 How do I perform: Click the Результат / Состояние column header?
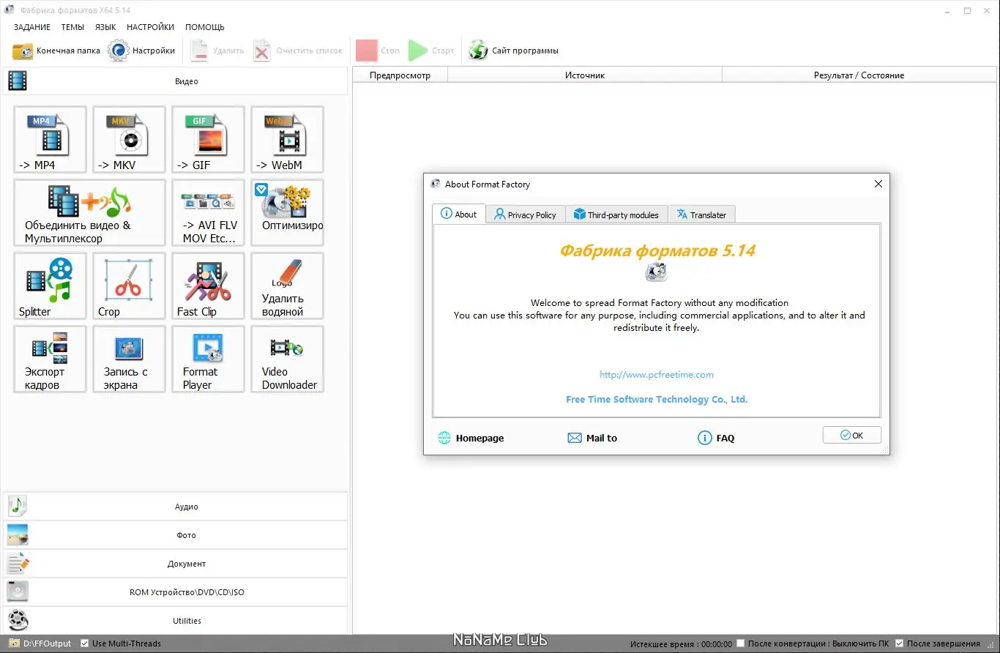point(859,75)
